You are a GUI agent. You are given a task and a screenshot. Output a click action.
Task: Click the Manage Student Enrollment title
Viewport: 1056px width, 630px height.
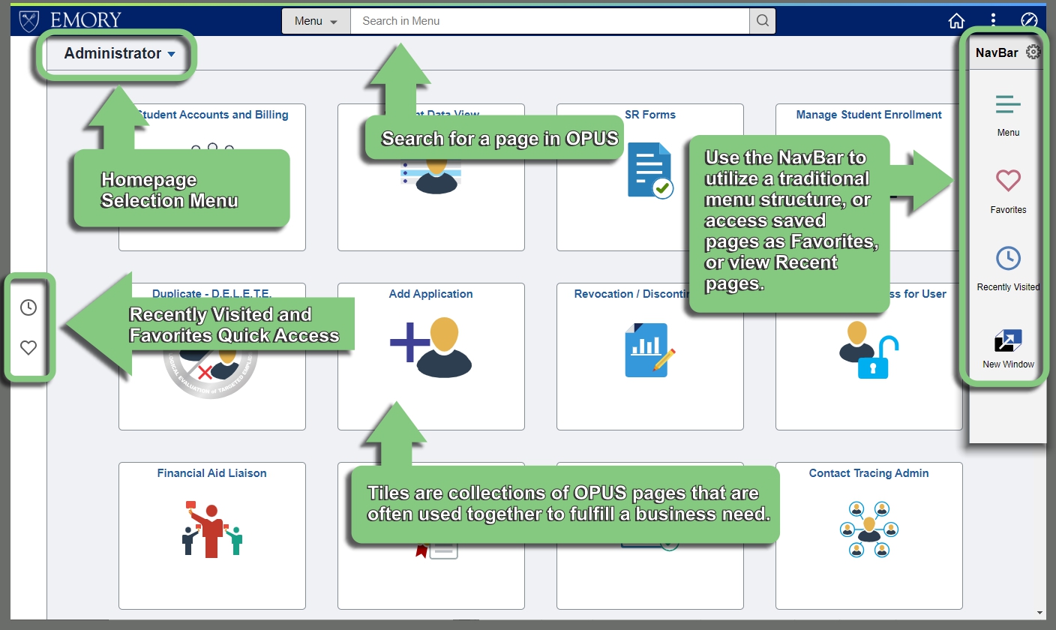(868, 115)
